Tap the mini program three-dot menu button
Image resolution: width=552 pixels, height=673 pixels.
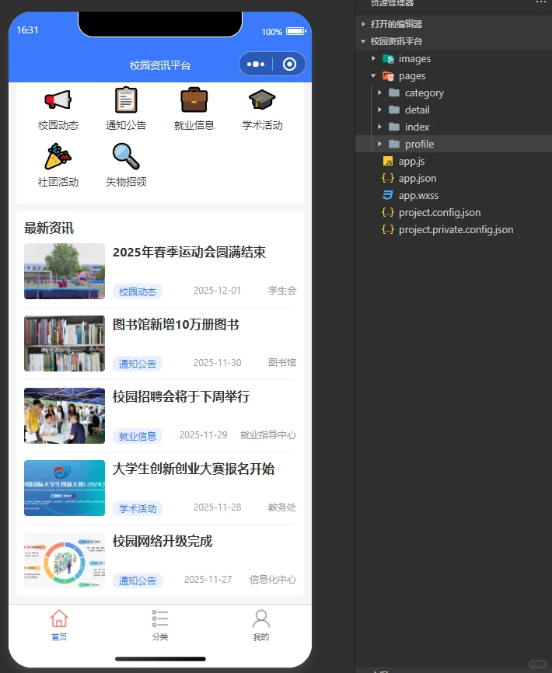pos(256,65)
